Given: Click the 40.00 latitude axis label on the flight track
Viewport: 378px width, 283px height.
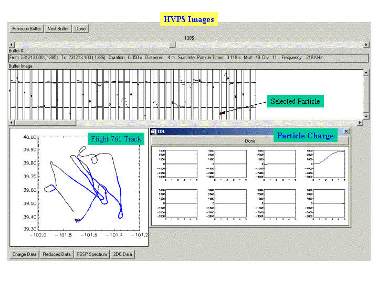Looking at the screenshot, I should pos(29,137).
